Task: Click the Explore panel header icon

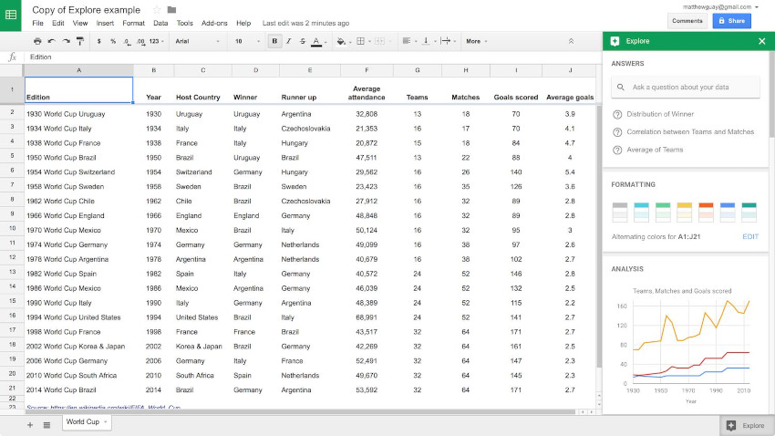Action: [615, 41]
